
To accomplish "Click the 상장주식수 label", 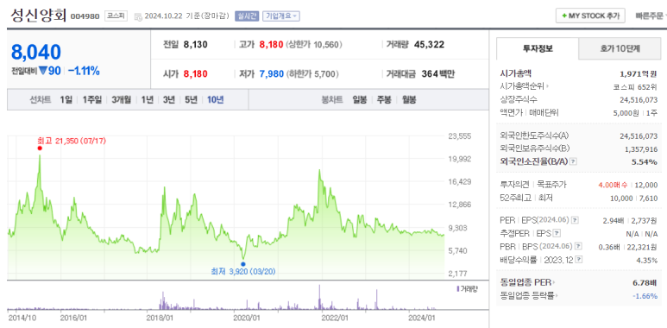I will [x=519, y=99].
